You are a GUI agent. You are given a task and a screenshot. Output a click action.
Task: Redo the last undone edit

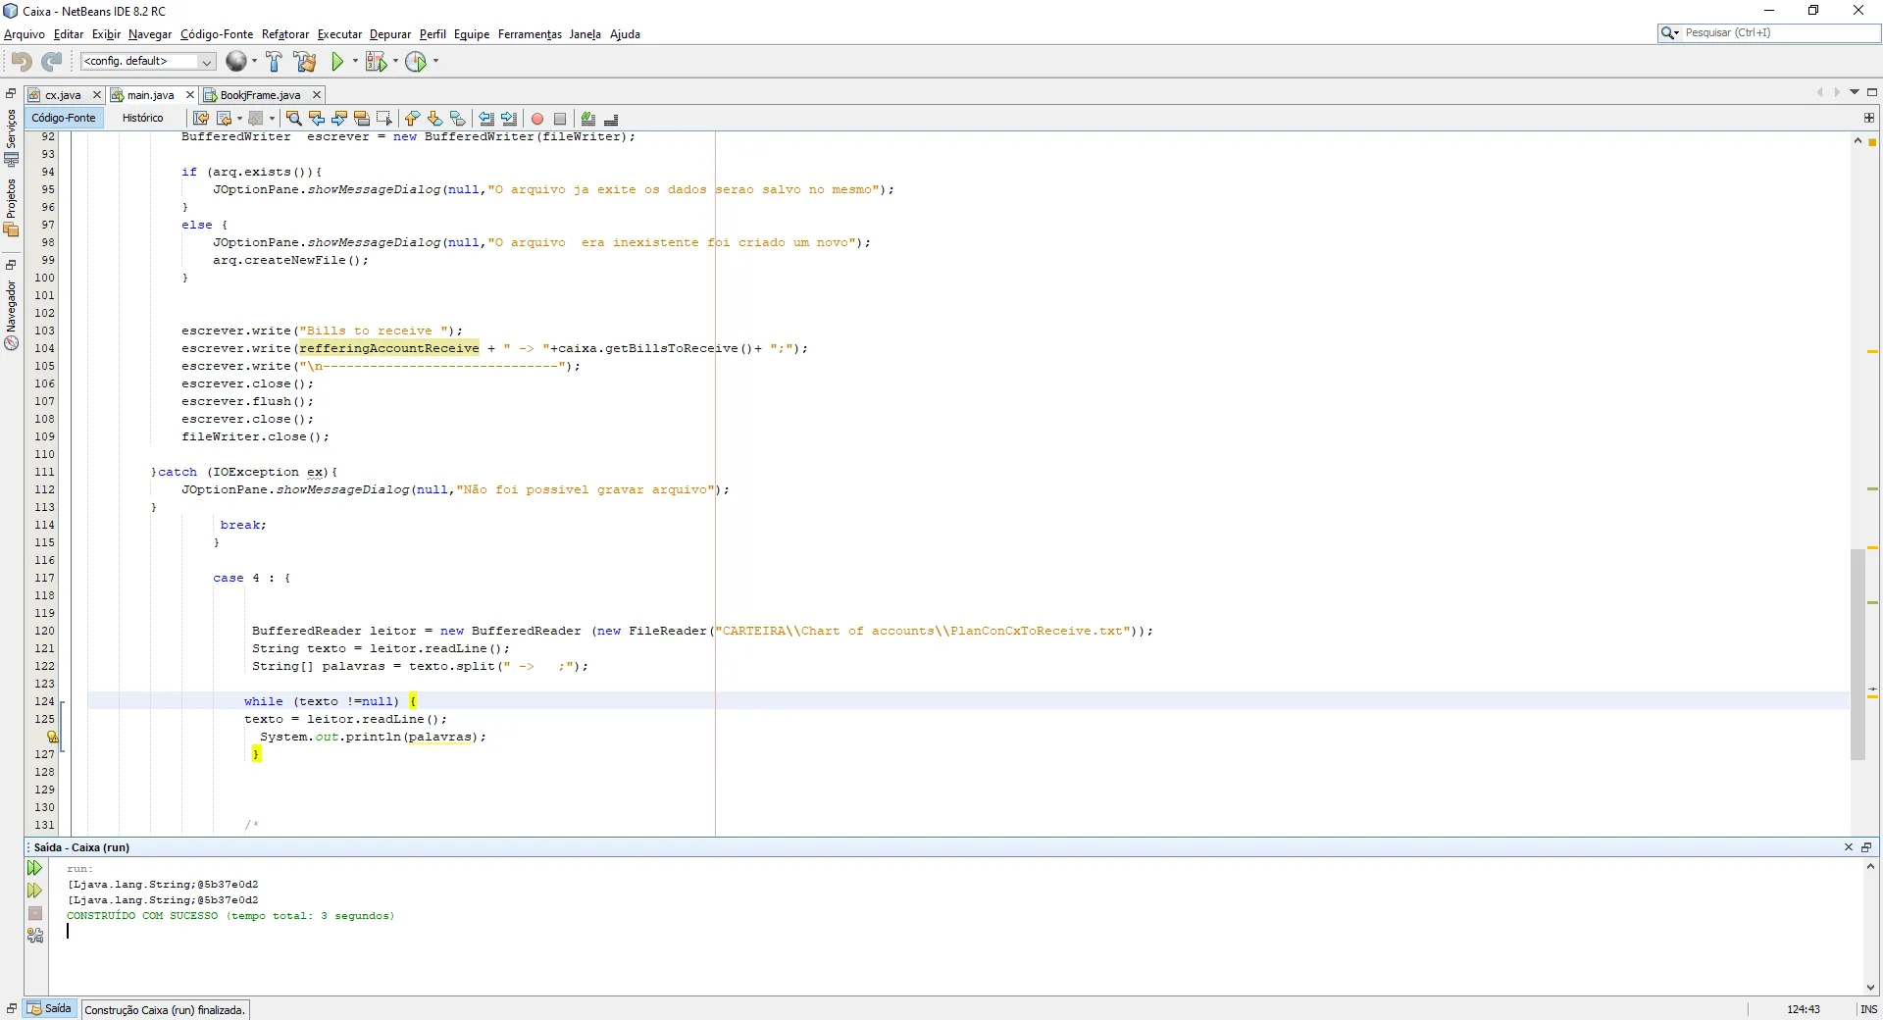point(52,61)
